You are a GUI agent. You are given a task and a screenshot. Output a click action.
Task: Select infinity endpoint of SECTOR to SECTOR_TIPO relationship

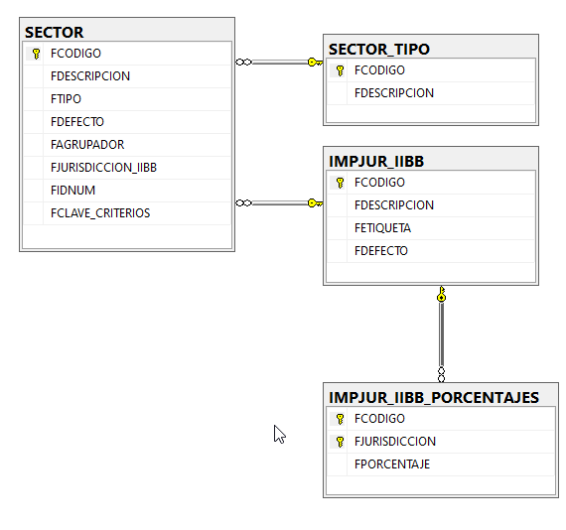243,63
